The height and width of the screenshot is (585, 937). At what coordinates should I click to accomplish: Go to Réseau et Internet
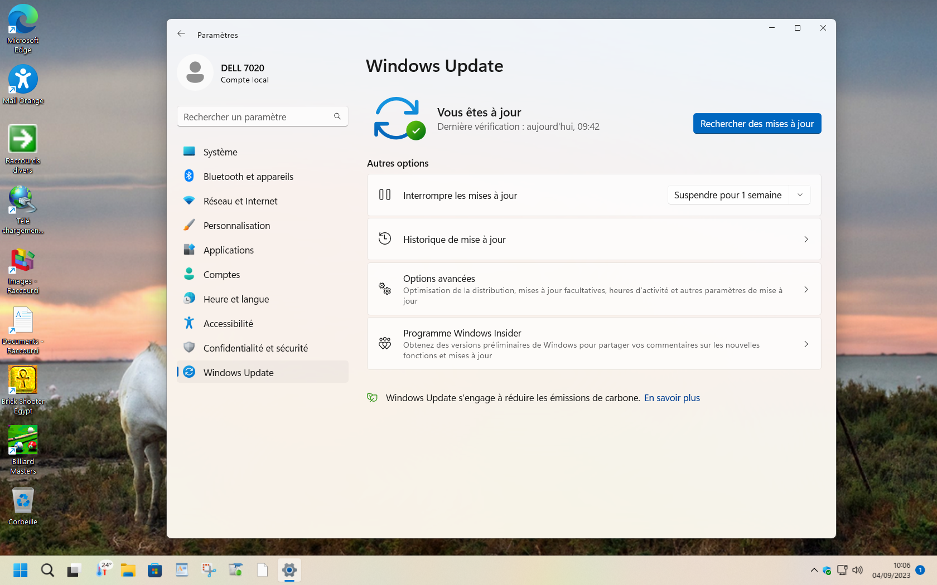262,201
